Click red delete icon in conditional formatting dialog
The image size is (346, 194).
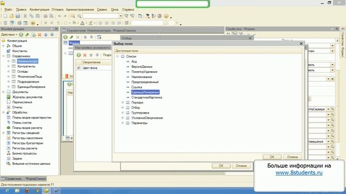(x=85, y=55)
